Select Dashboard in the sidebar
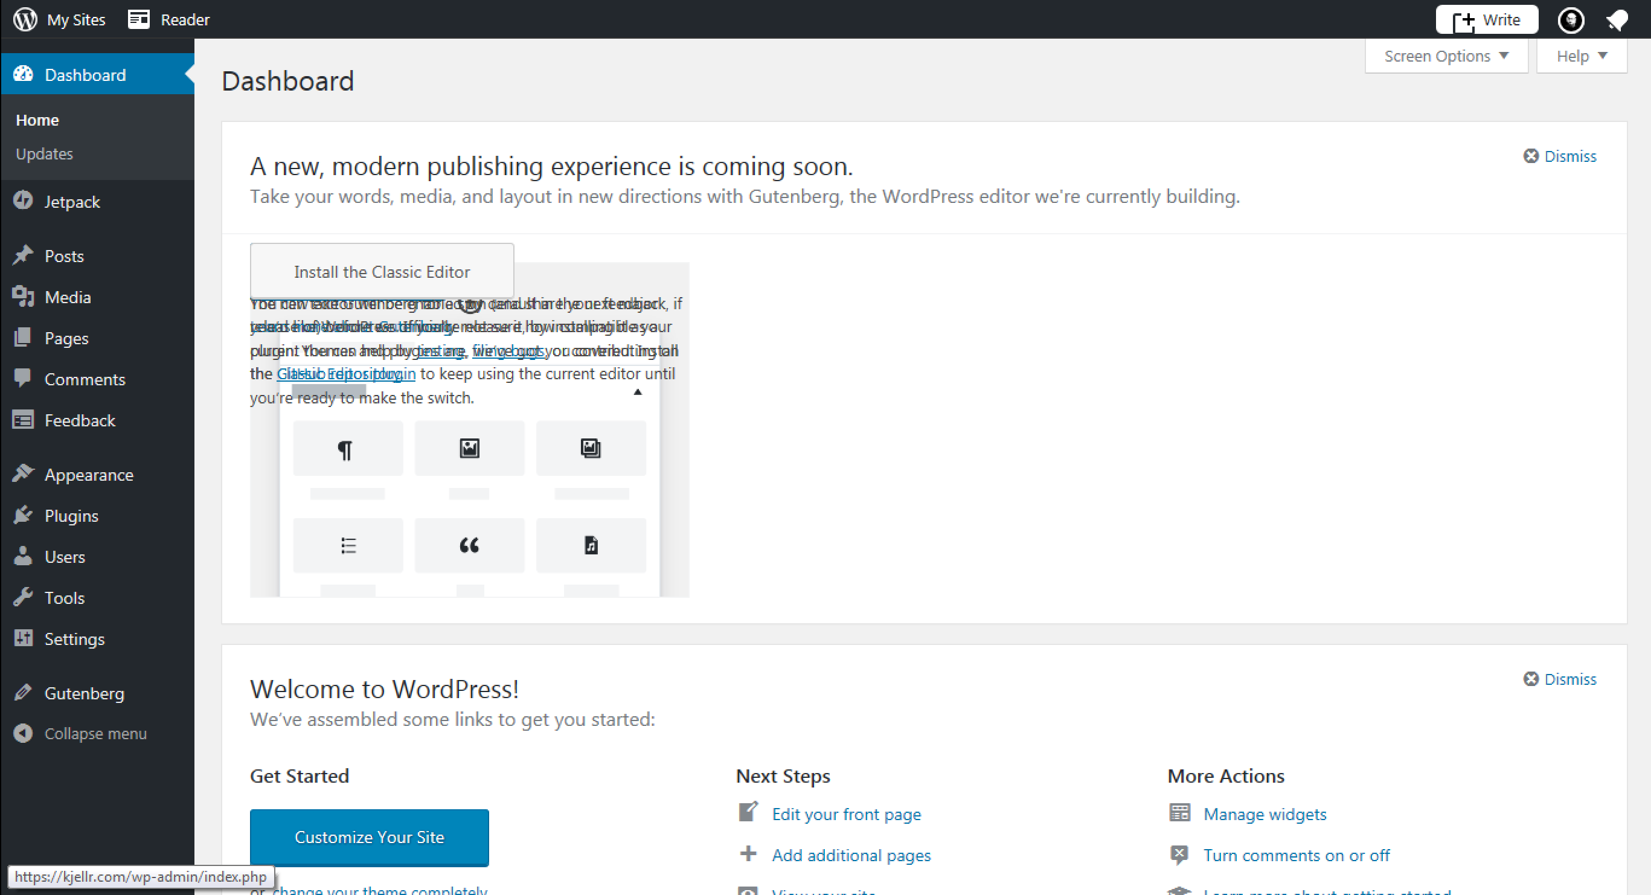1651x895 pixels. pos(85,75)
